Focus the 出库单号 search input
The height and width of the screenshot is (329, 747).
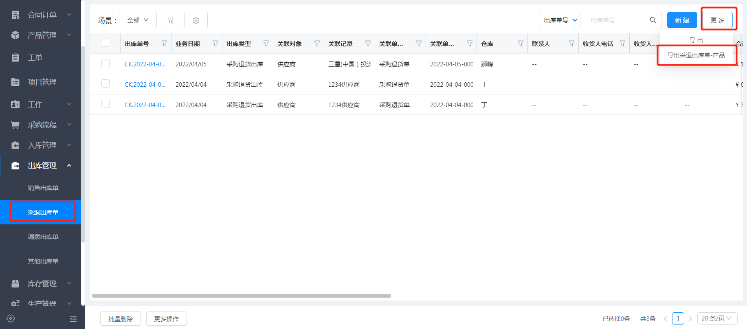pyautogui.click(x=615, y=20)
